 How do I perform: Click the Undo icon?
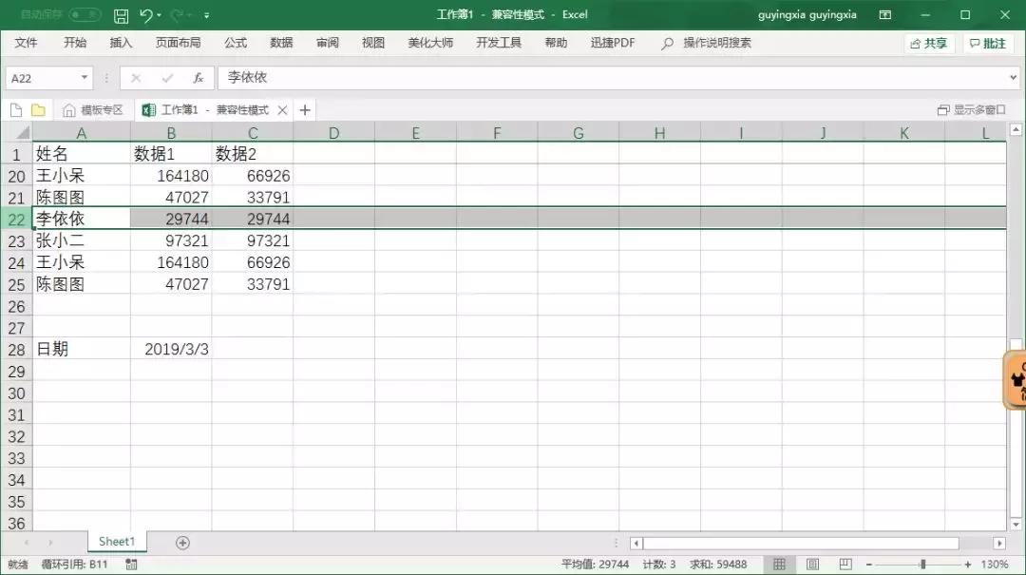[x=148, y=14]
